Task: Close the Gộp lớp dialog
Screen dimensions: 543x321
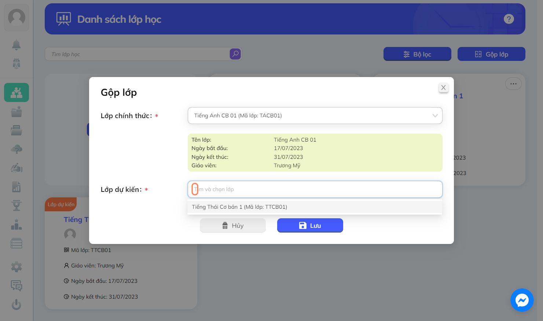Action: coord(443,88)
